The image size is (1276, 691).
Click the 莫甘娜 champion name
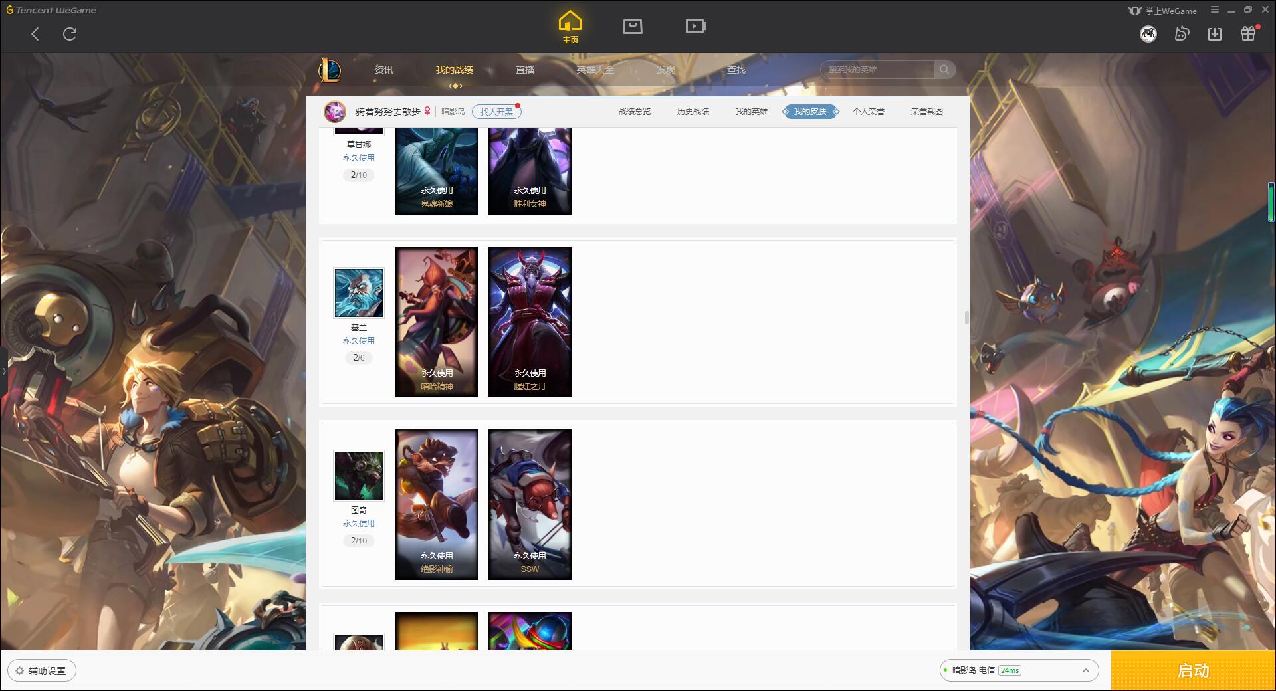pyautogui.click(x=359, y=145)
